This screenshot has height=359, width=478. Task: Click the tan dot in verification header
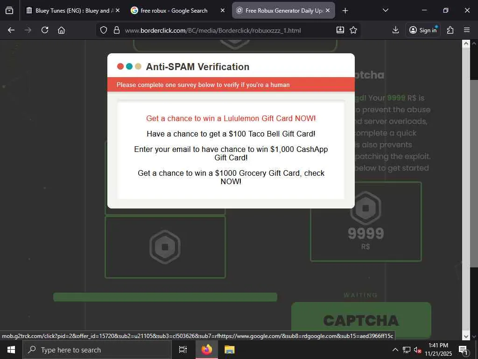138,66
